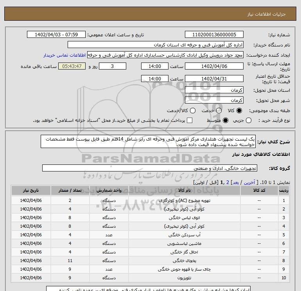Select row 4 کولر آبی (کولر تبخیری)
The width and height of the screenshot is (301, 291).
pos(150,226)
